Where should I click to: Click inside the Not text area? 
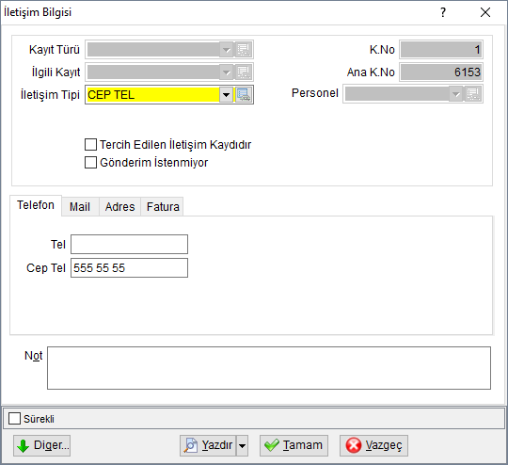[x=269, y=368]
